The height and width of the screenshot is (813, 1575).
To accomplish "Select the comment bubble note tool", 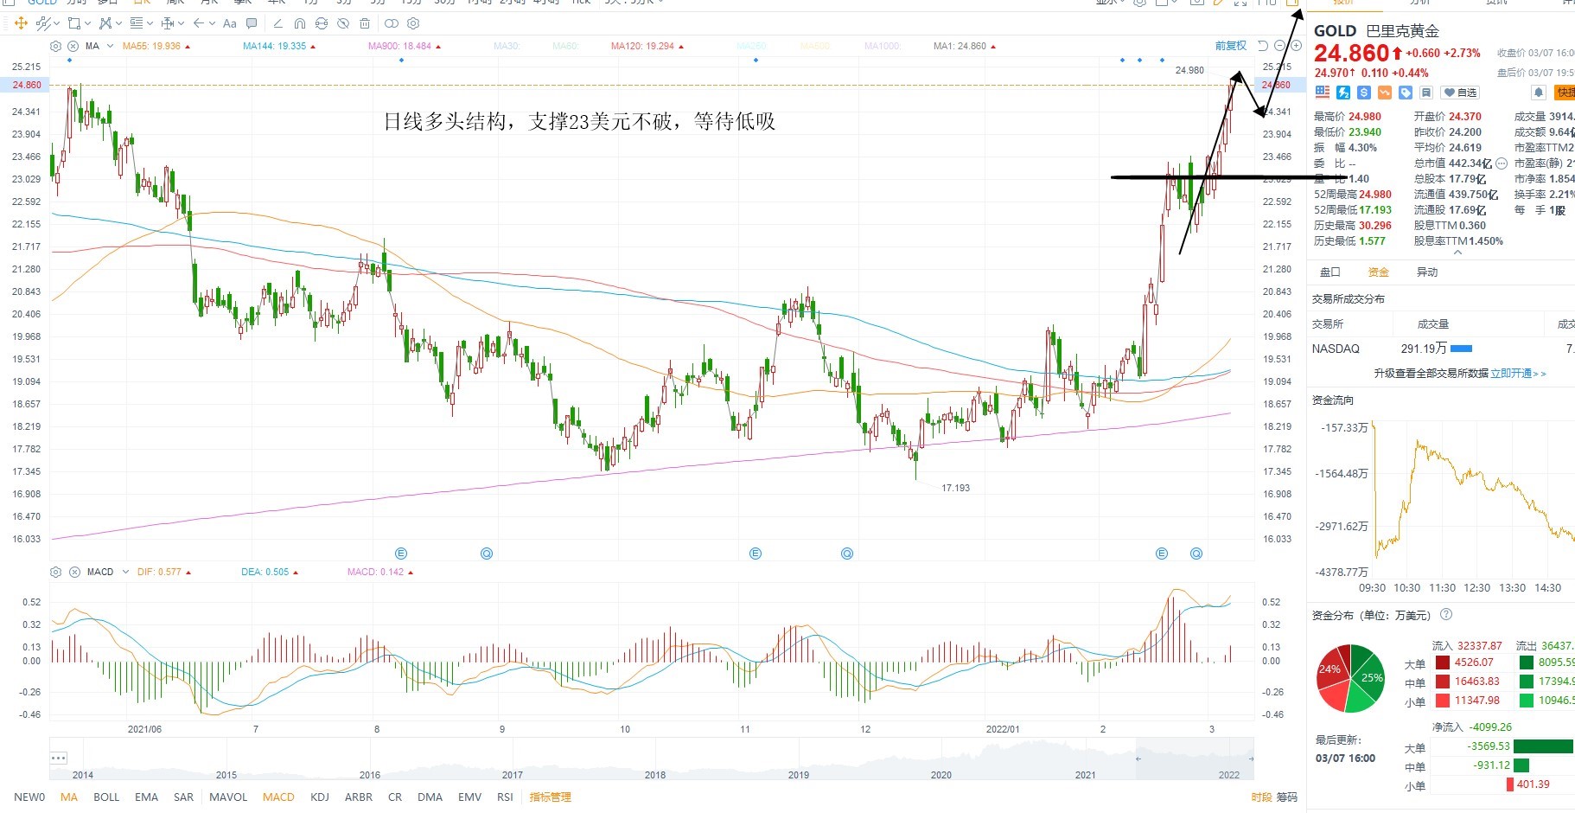I will tap(252, 23).
